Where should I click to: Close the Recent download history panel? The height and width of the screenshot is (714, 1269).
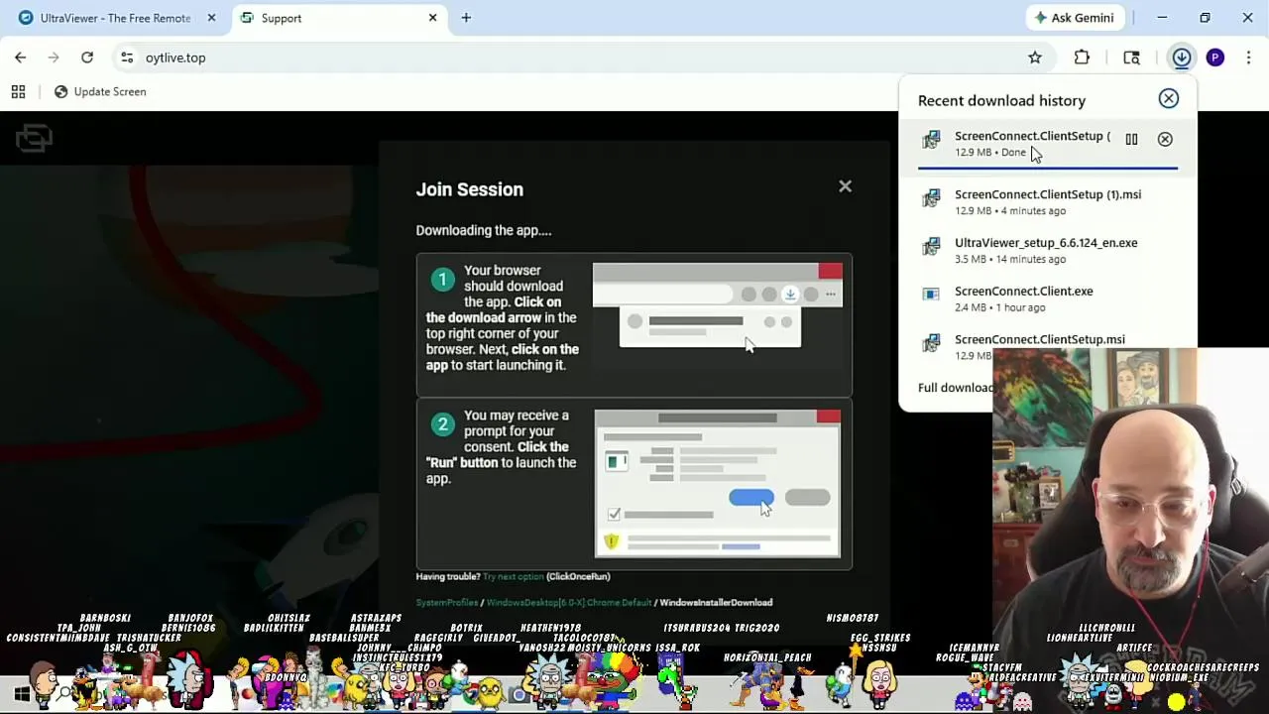1169,98
